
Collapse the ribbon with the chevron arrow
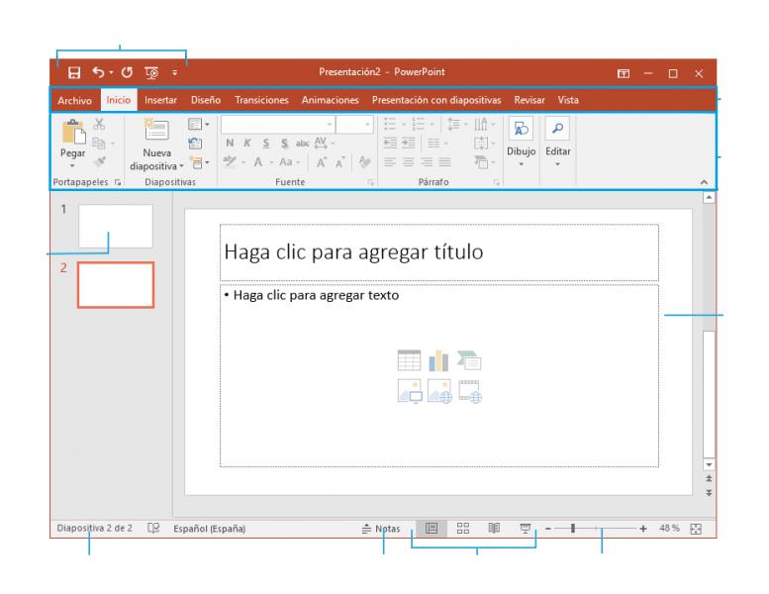click(704, 182)
